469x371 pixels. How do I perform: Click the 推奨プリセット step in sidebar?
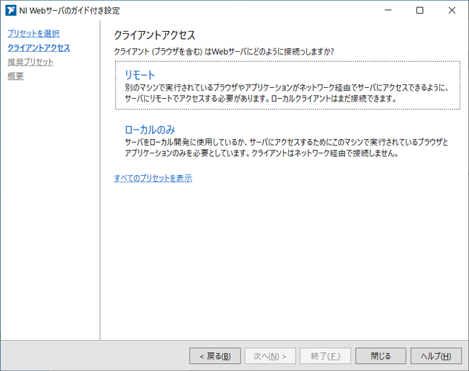[x=30, y=62]
